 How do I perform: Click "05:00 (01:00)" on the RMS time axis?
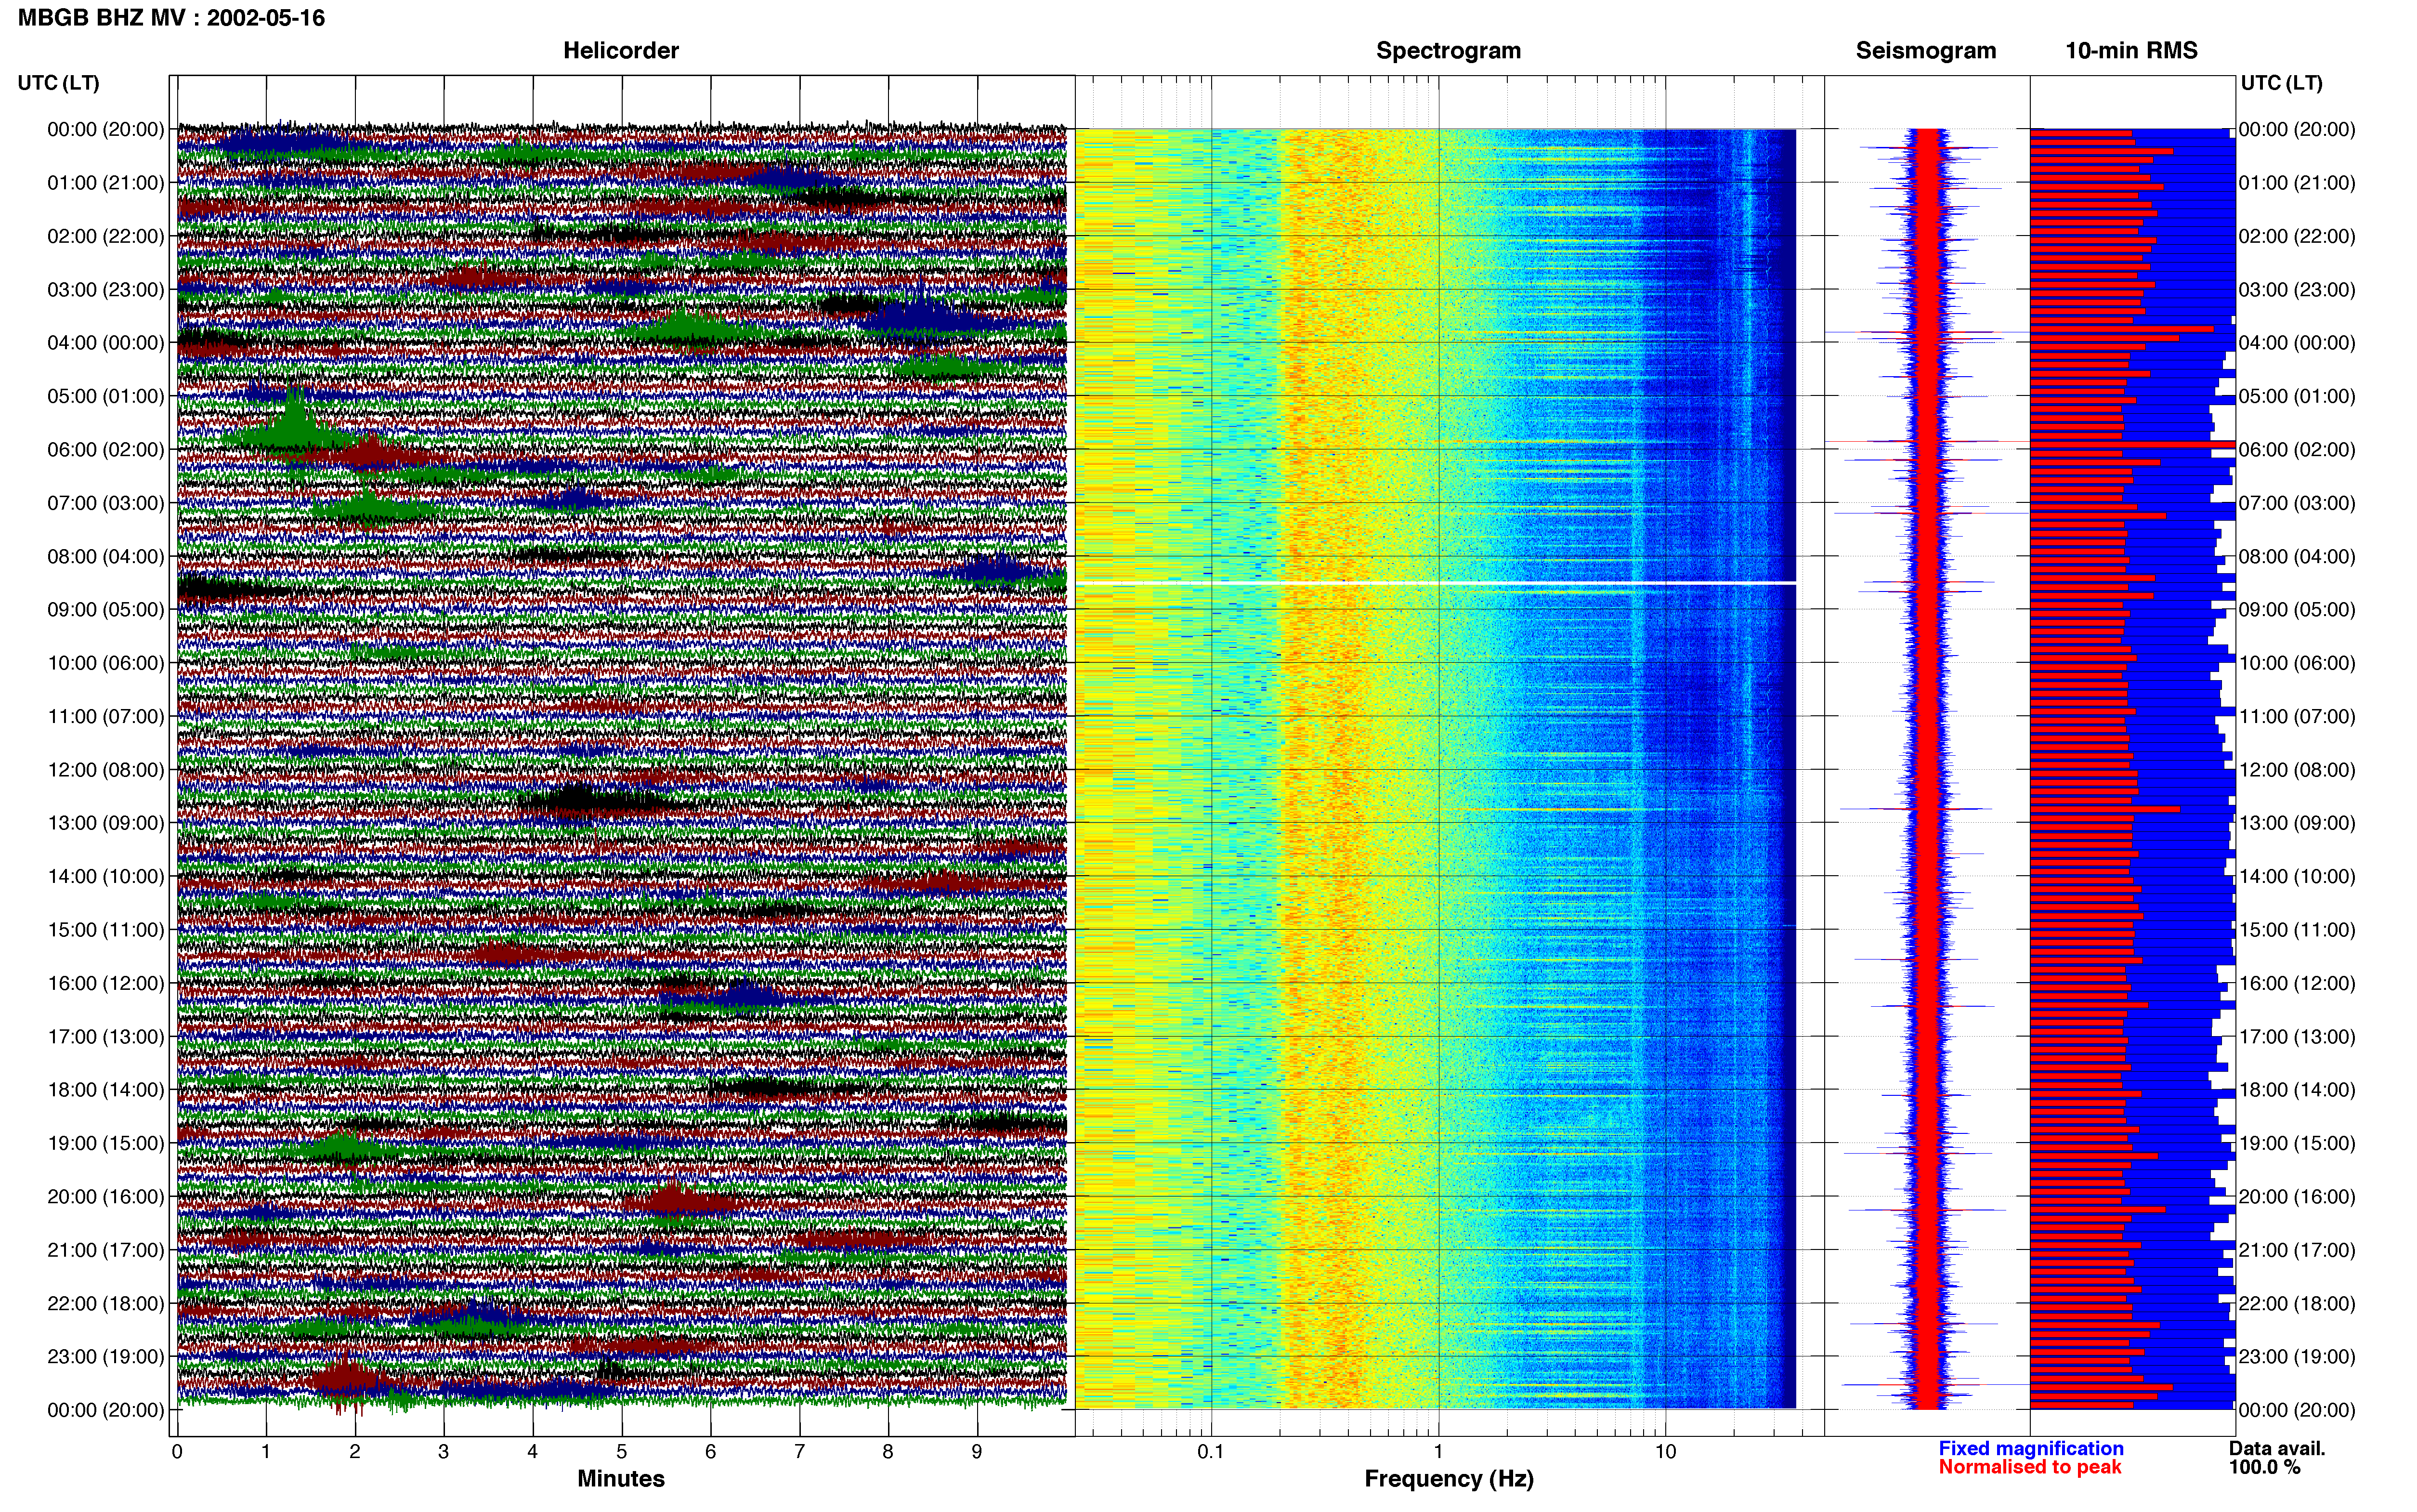(x=2297, y=396)
